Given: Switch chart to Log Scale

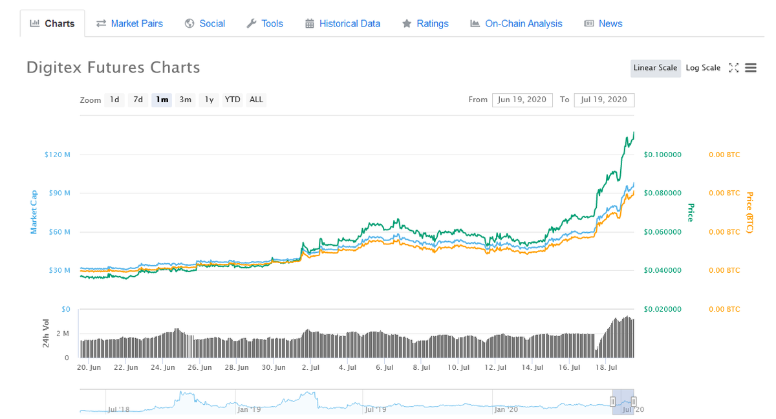Looking at the screenshot, I should pyautogui.click(x=703, y=68).
